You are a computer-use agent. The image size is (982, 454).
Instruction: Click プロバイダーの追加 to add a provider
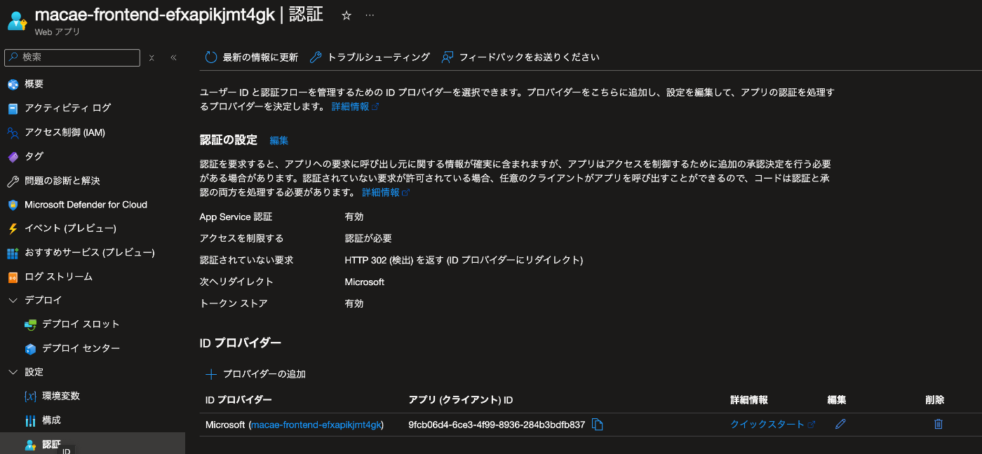263,373
